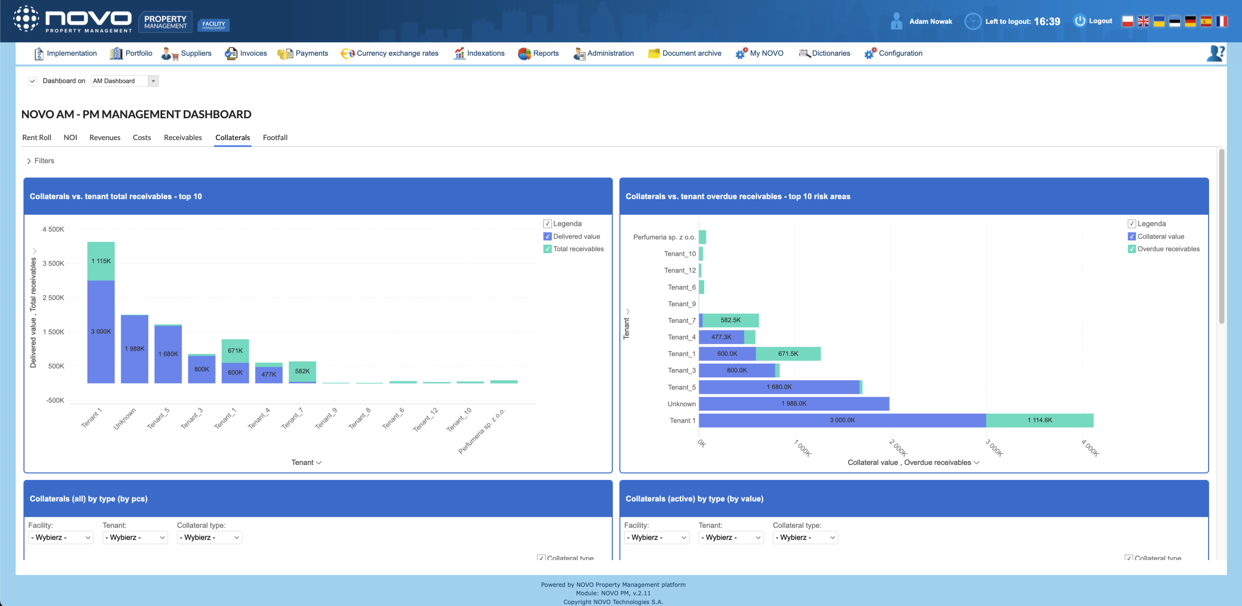The image size is (1242, 606).
Task: Select the German flag language icon
Action: tap(1190, 21)
